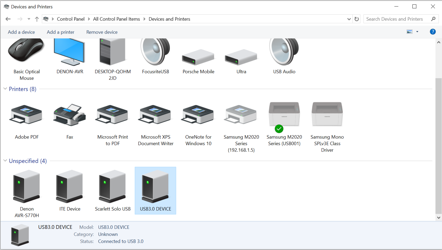442x250 pixels.
Task: Click the vertical scrollbar thumb
Action: point(439,146)
